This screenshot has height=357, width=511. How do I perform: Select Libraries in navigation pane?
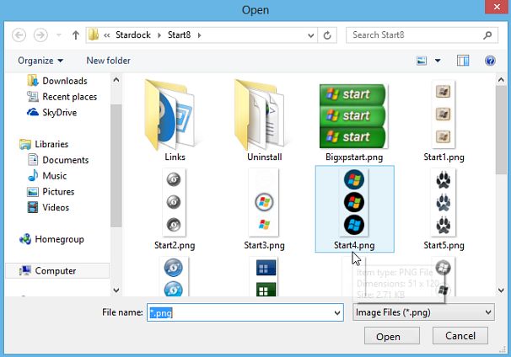coord(44,144)
